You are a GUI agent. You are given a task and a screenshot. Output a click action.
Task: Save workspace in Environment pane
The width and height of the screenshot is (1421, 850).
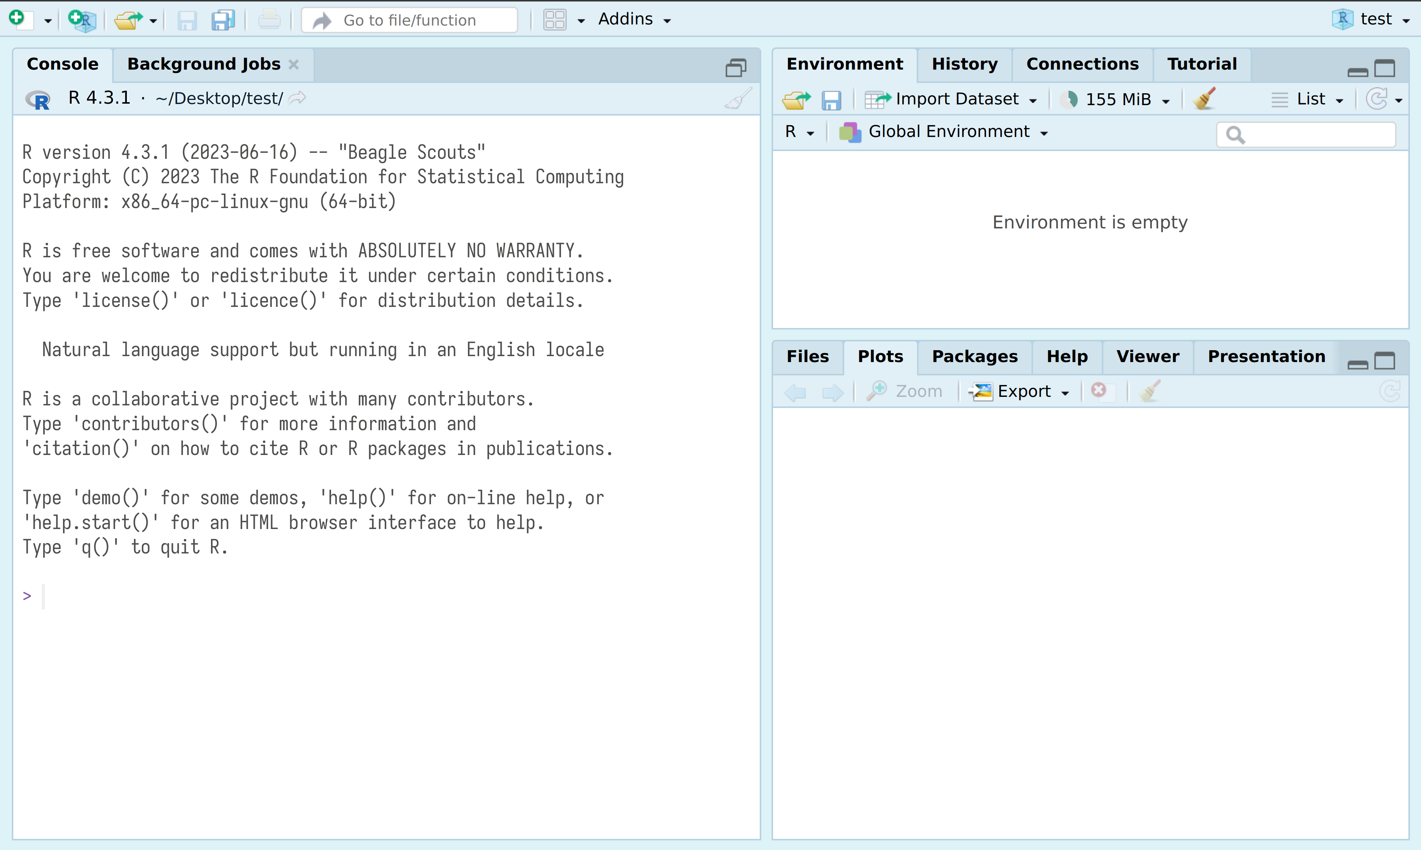coord(831,100)
